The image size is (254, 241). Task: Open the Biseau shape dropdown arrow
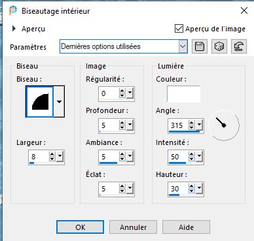click(x=59, y=101)
